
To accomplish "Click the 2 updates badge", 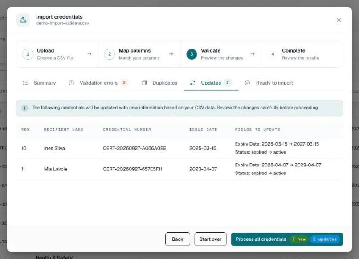I will point(325,239).
